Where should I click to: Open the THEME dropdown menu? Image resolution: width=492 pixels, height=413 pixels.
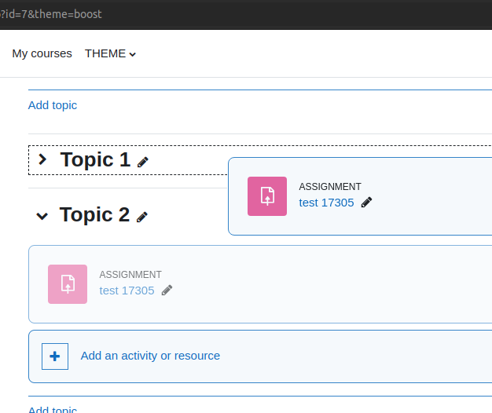pos(110,53)
